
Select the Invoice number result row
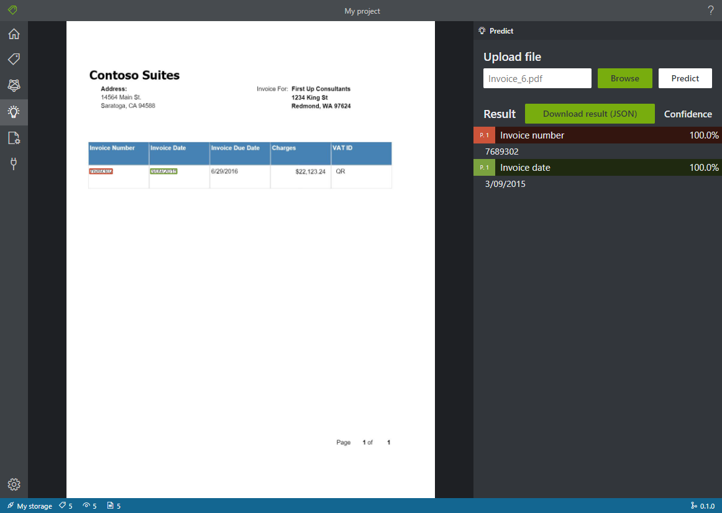click(x=598, y=135)
